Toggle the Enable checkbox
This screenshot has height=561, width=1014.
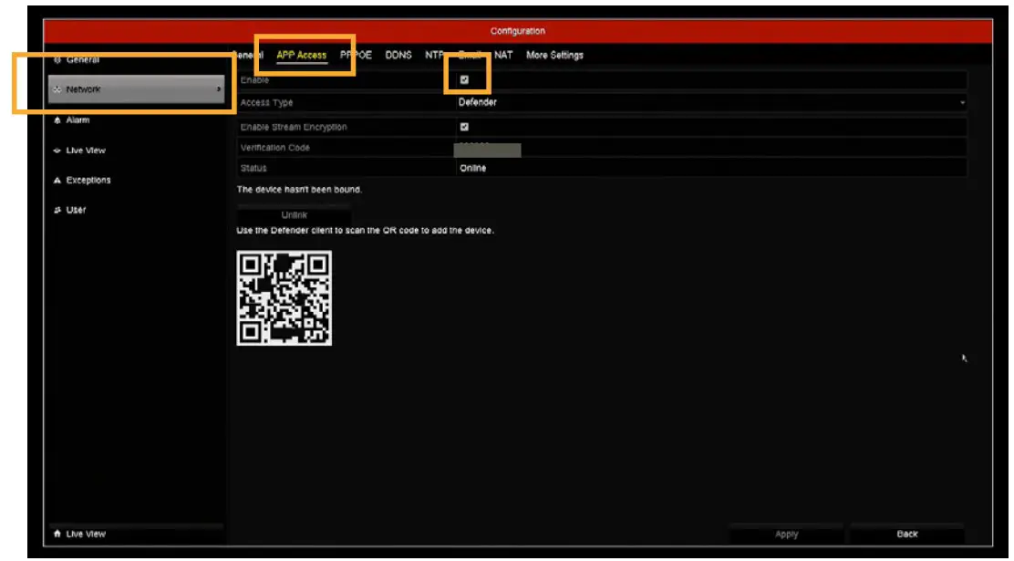pos(464,79)
